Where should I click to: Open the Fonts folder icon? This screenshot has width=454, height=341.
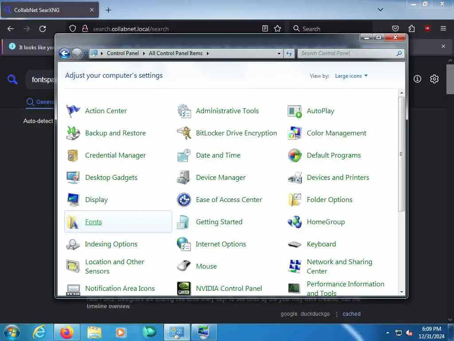click(73, 222)
